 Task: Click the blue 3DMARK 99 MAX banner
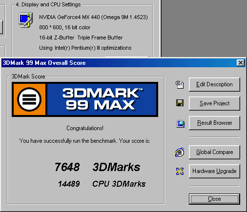coord(102,99)
